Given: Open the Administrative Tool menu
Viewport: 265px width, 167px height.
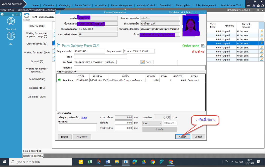Looking at the screenshot, I should coord(231,5).
